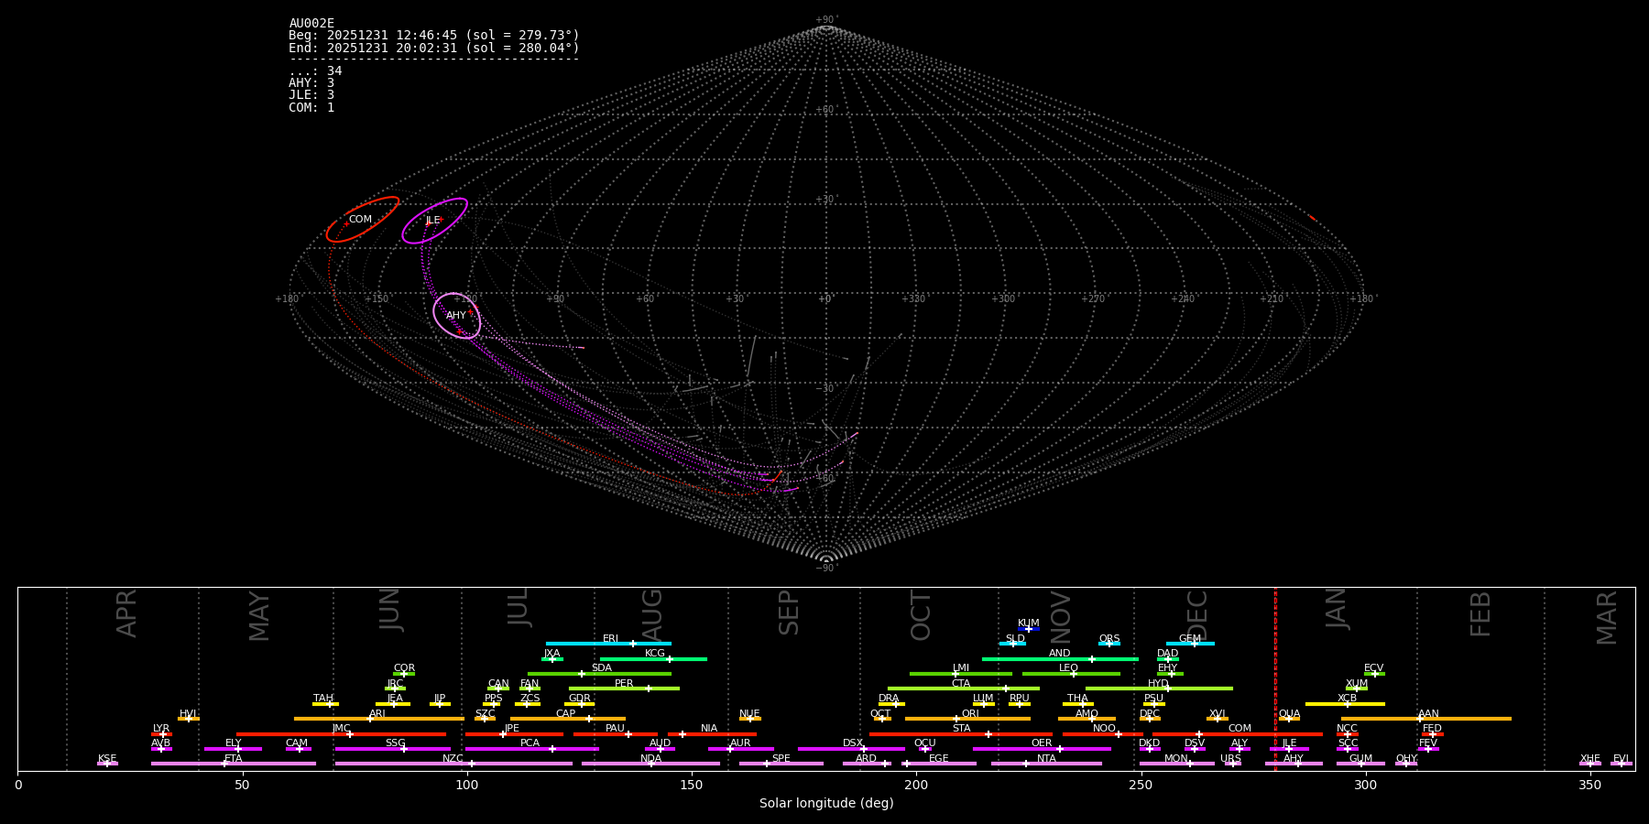Select the GEM shower bar

tap(1190, 644)
